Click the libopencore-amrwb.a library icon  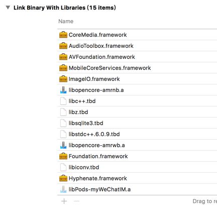(63, 145)
